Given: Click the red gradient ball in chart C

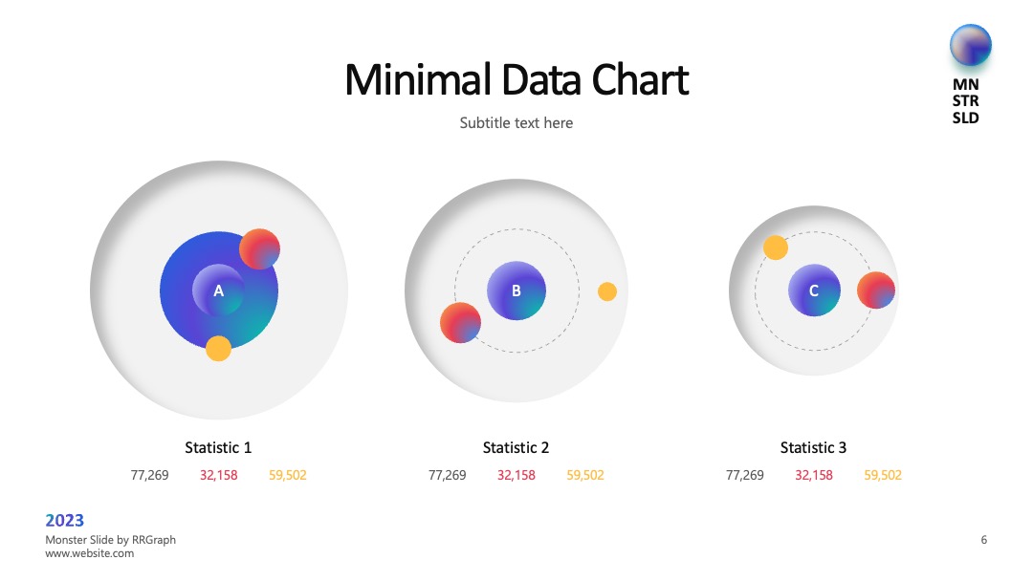Looking at the screenshot, I should pos(876,290).
